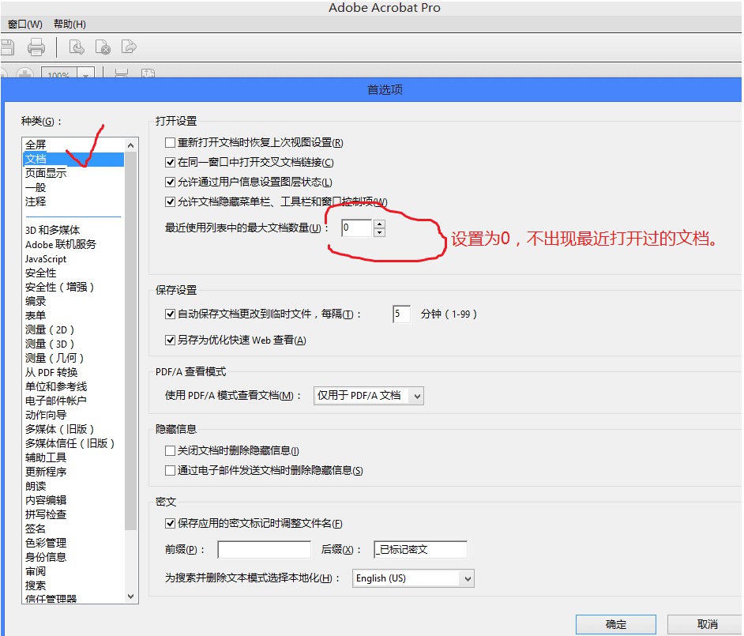
Task: Toggle 重新打开文档时恢复上次视图设置 checkbox
Action: coord(170,142)
